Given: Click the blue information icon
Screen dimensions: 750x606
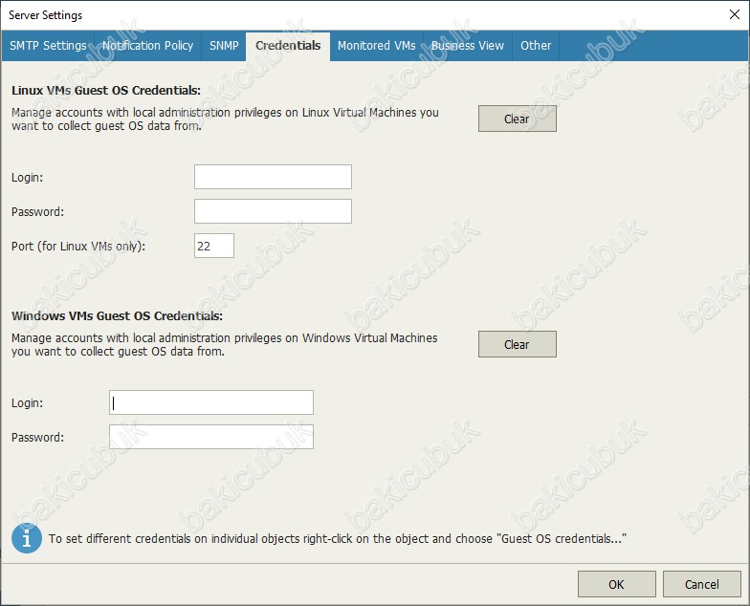Looking at the screenshot, I should click(x=27, y=539).
